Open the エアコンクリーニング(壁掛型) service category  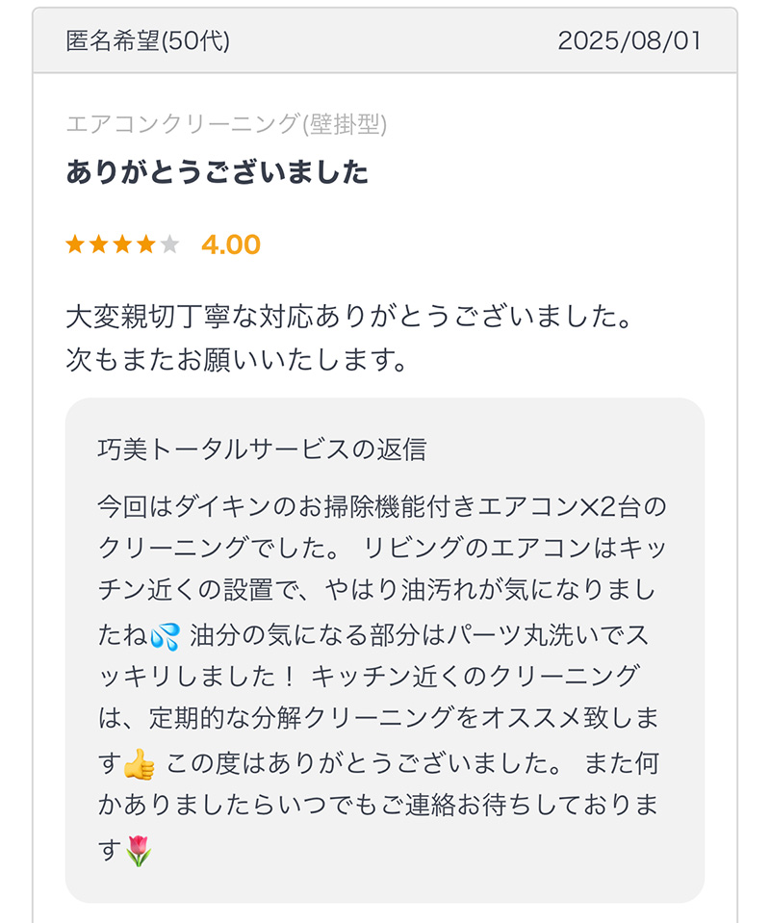point(226,124)
